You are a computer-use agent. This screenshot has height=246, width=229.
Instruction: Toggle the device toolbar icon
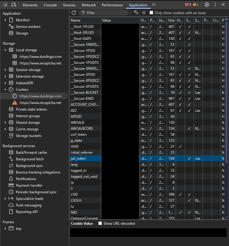13,5
